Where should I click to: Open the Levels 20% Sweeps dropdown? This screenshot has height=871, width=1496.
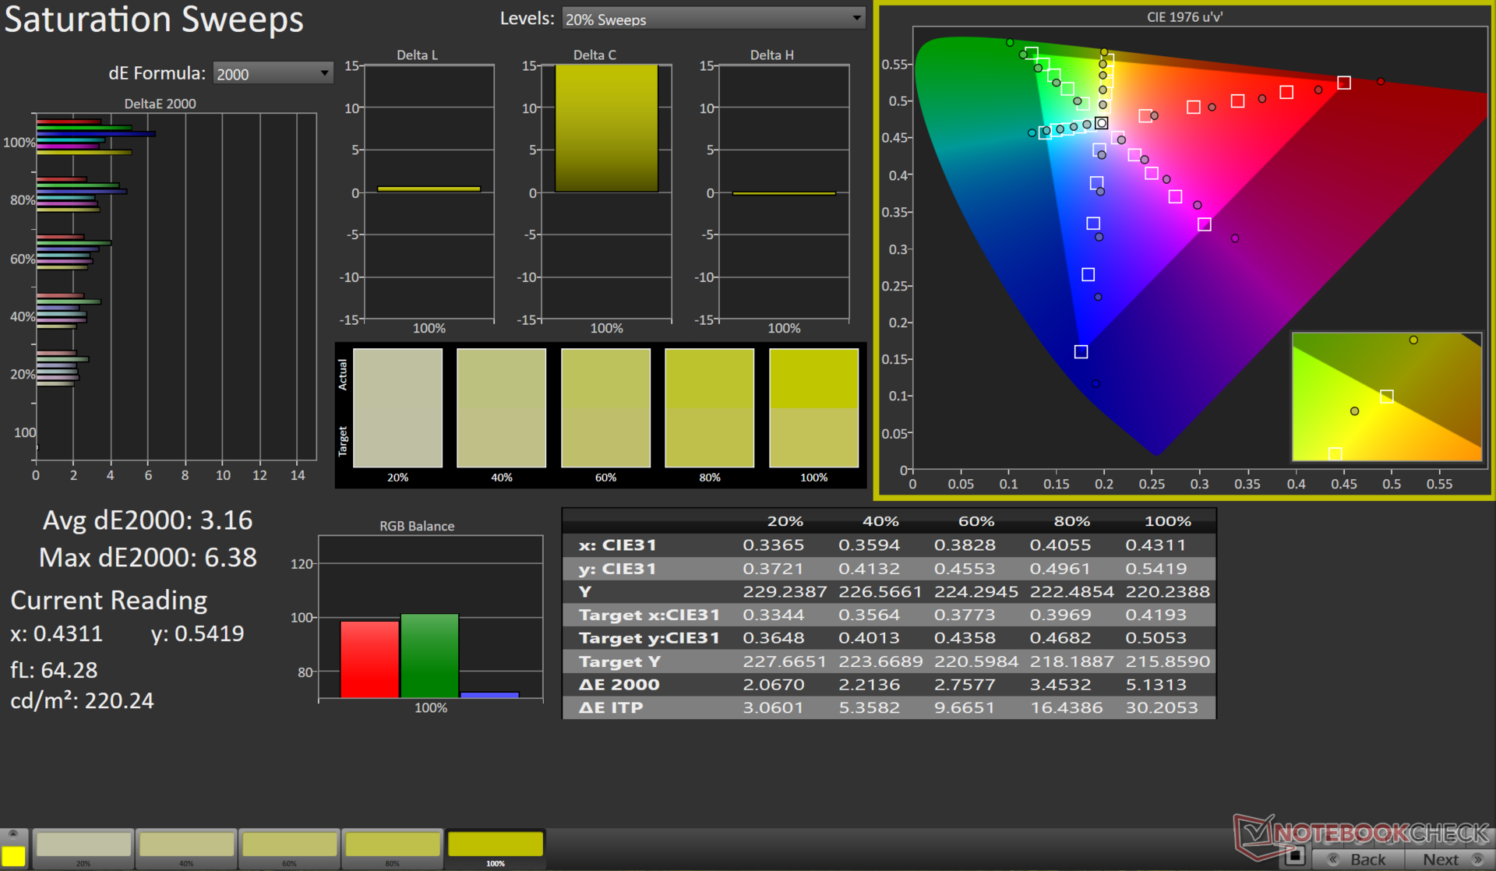[x=713, y=19]
